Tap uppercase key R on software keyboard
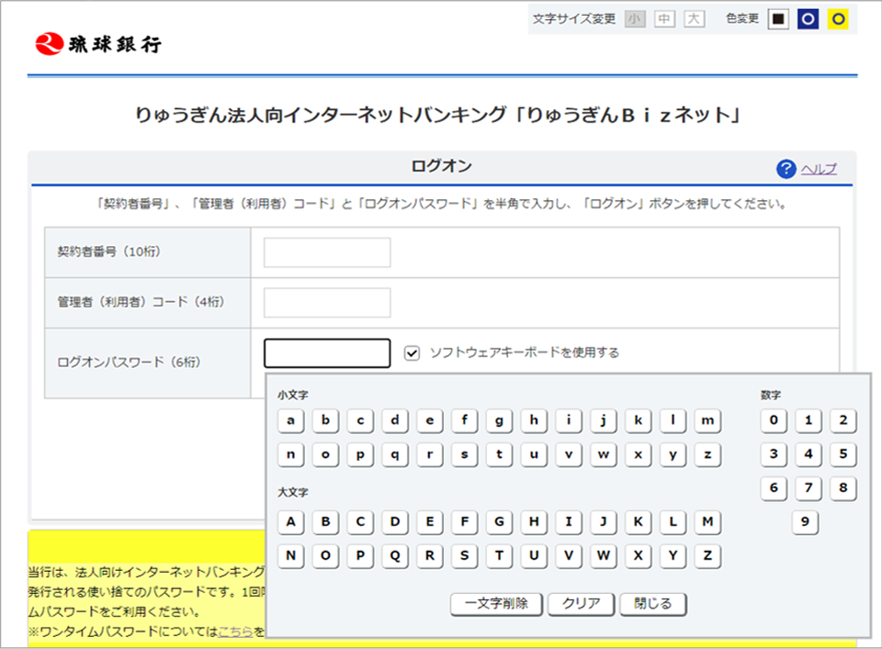Screen dimensions: 882x649 [x=430, y=556]
